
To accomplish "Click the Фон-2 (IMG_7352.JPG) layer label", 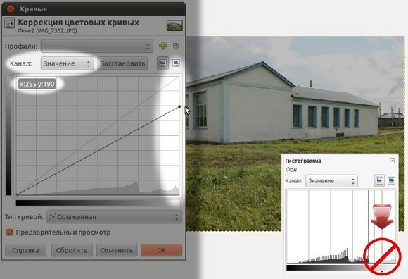I will click(47, 31).
